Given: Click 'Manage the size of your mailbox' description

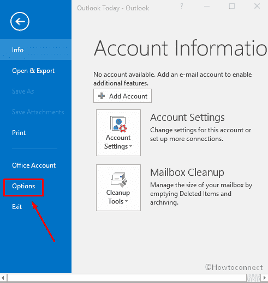Looking at the screenshot, I should 201,194.
